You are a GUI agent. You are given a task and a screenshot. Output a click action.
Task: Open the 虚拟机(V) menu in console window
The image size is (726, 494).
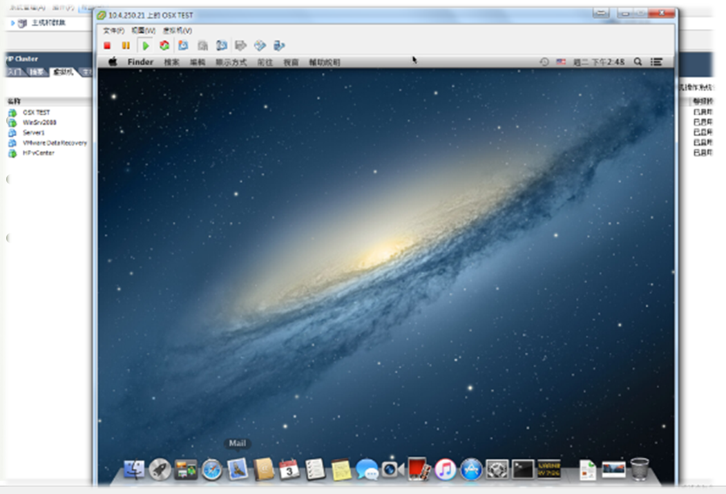click(x=178, y=30)
